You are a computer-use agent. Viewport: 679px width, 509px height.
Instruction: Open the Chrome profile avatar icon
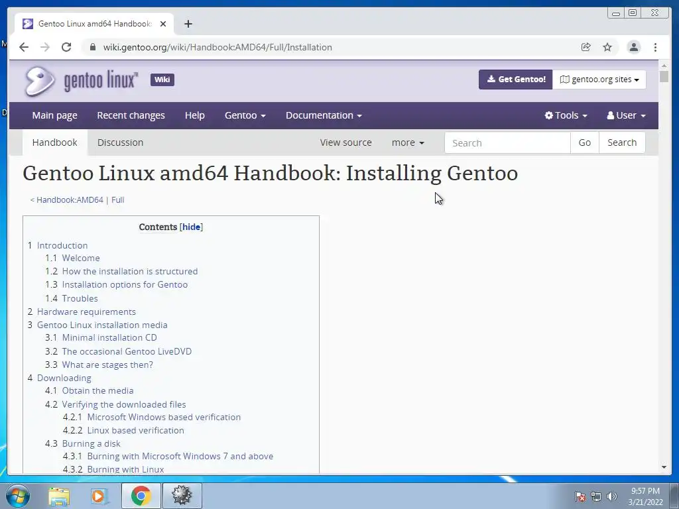(x=633, y=47)
